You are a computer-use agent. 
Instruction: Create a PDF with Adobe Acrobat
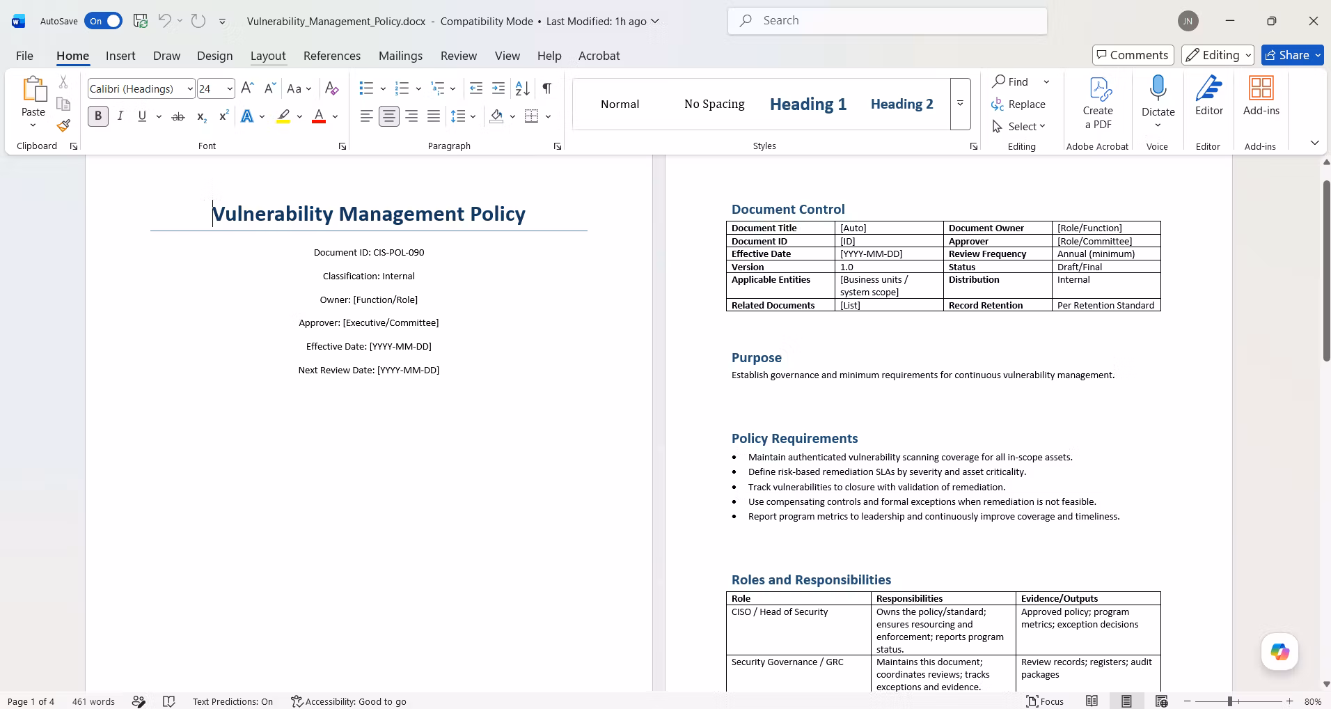click(1098, 103)
